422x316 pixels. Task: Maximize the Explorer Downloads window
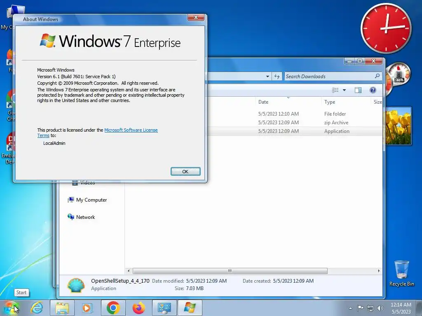point(359,61)
